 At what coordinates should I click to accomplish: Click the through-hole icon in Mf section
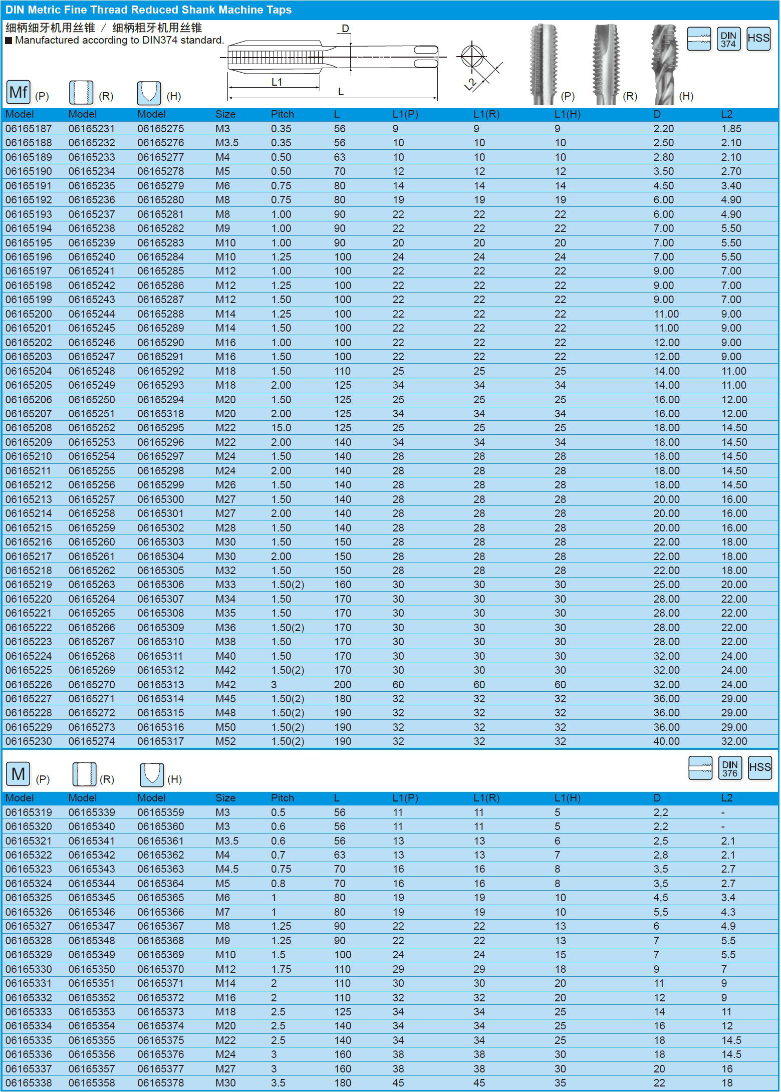81,93
